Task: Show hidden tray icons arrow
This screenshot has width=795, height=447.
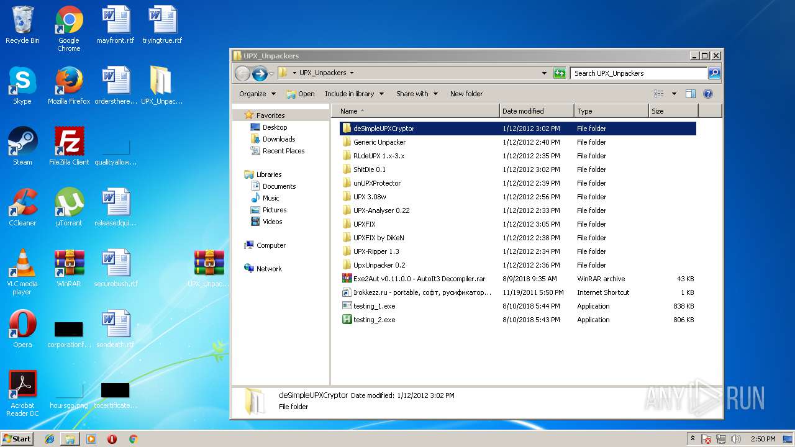Action: (692, 439)
